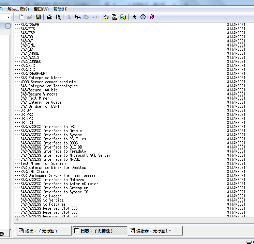Screen dimensions: 254x244
Task: Open the New Library icon
Action: coord(106,17)
